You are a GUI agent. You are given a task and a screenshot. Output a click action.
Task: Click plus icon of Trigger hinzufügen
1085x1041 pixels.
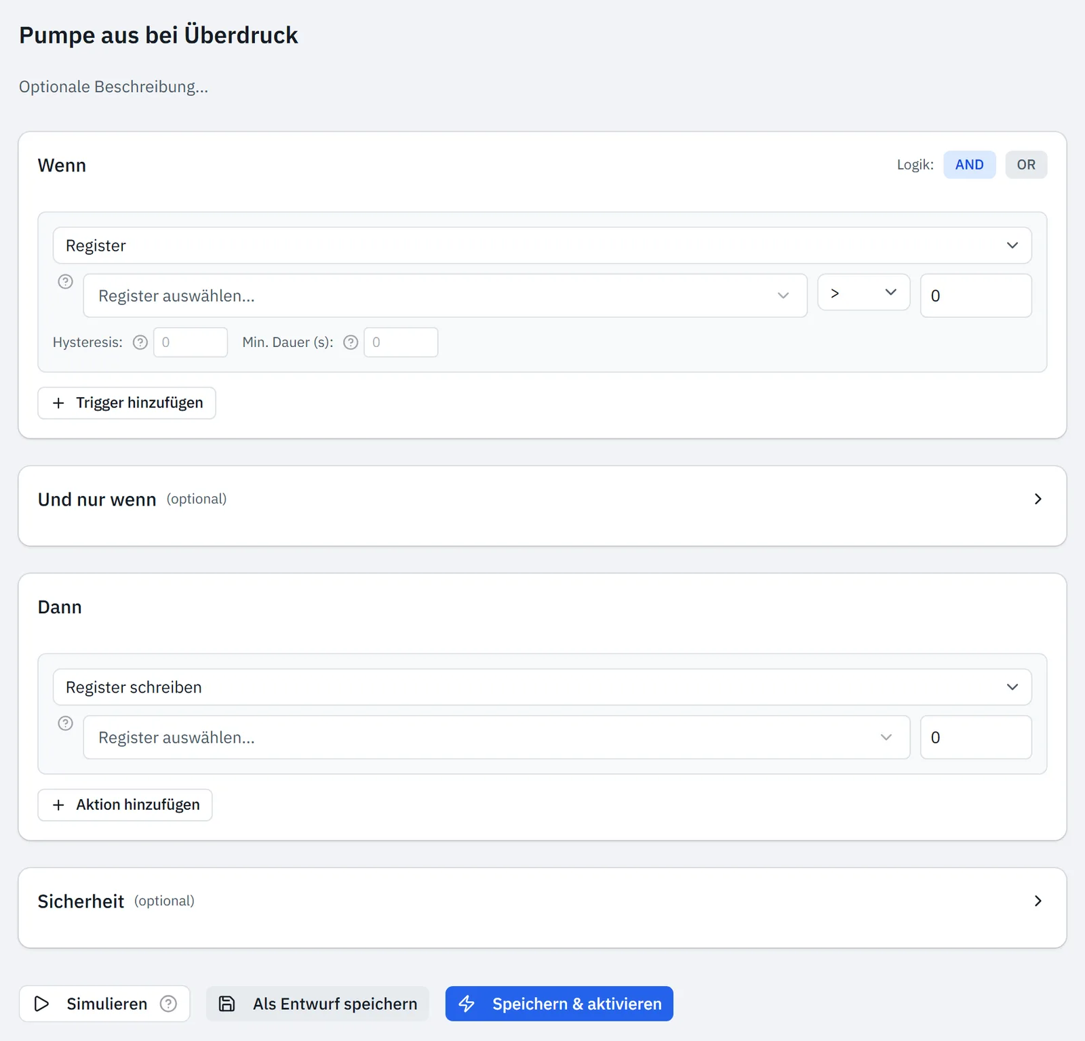click(x=58, y=403)
